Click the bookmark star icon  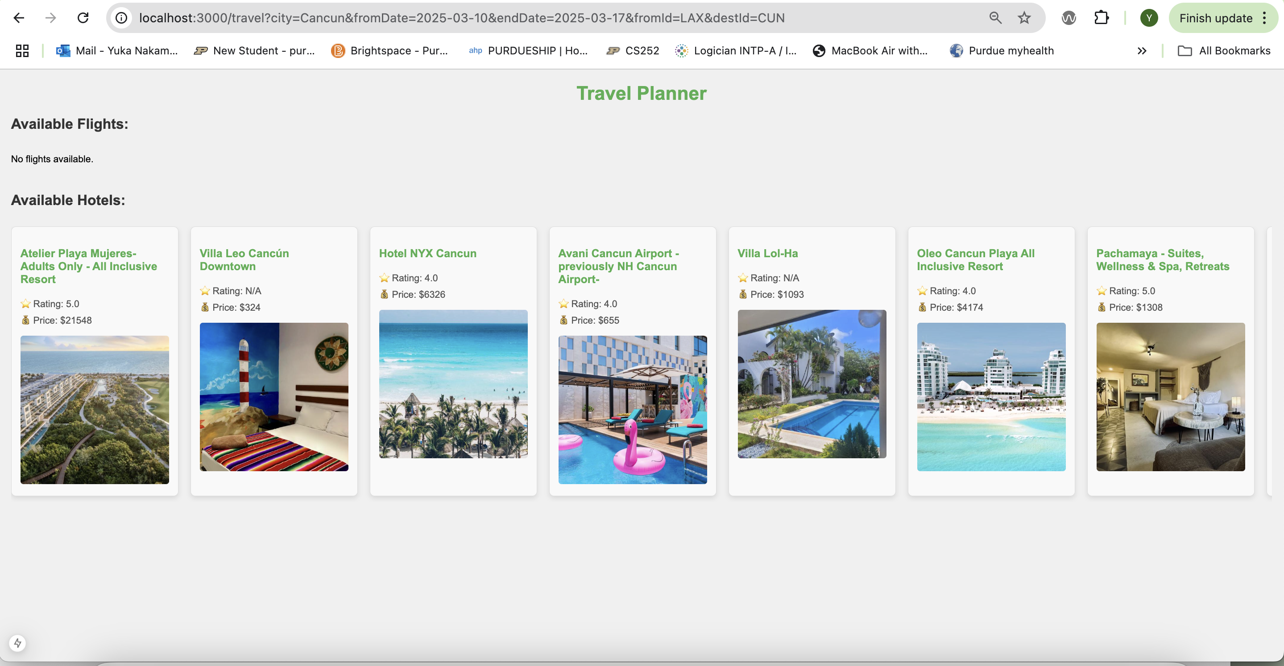[x=1024, y=18]
